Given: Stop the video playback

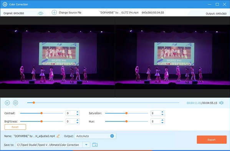Looking at the screenshot, I should tap(15, 103).
